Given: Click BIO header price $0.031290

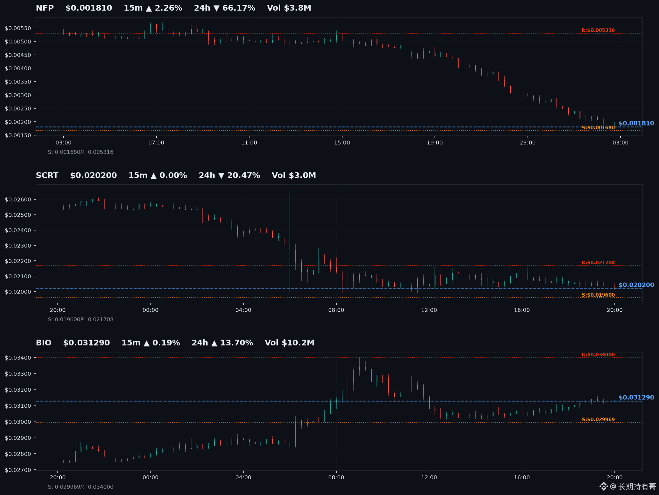Looking at the screenshot, I should point(87,343).
